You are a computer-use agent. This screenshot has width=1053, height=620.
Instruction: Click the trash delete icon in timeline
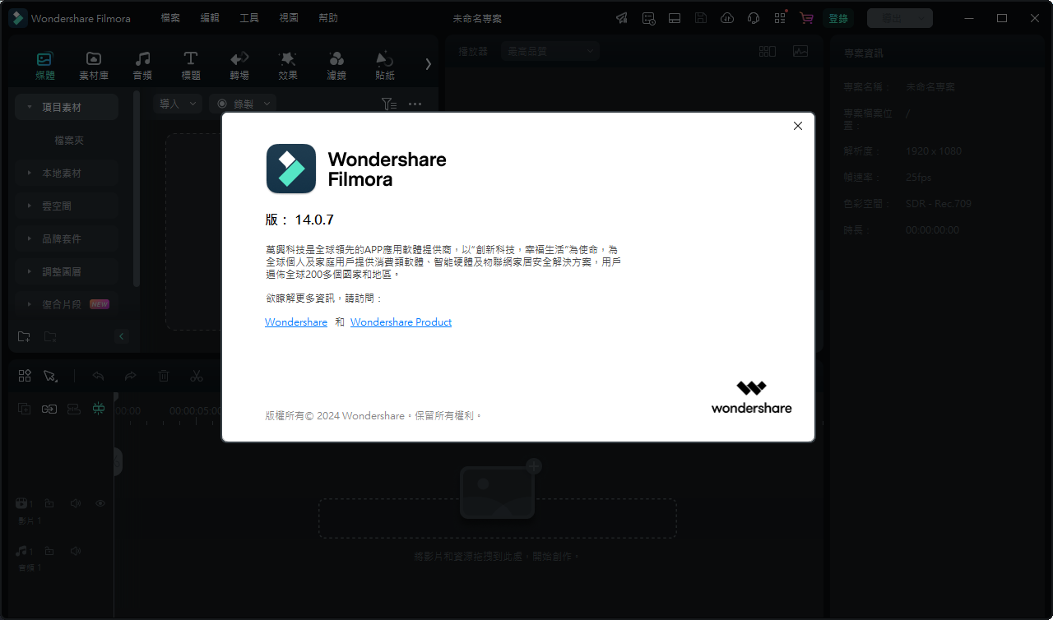[164, 376]
